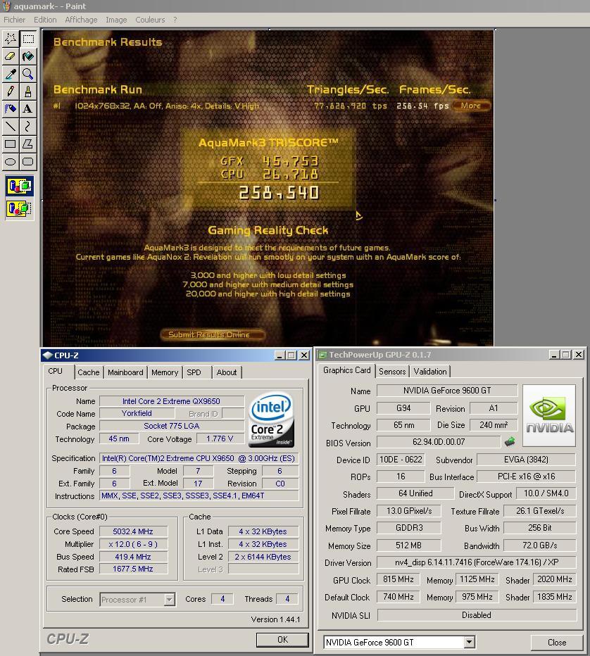Choose the opaque selection option icon
590x656 pixels.
(19, 187)
